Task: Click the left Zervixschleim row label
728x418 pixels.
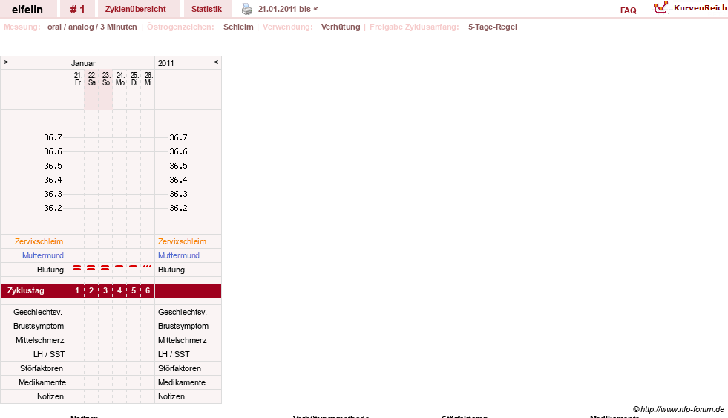Action: coord(39,241)
